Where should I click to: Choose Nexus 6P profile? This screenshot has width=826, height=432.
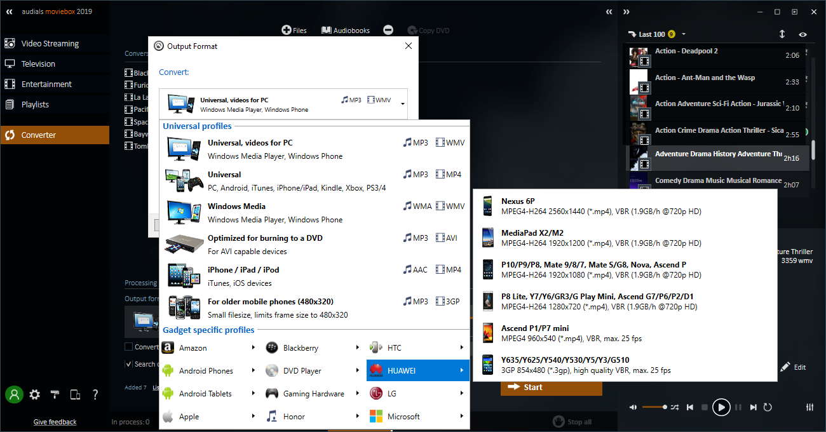click(x=625, y=206)
